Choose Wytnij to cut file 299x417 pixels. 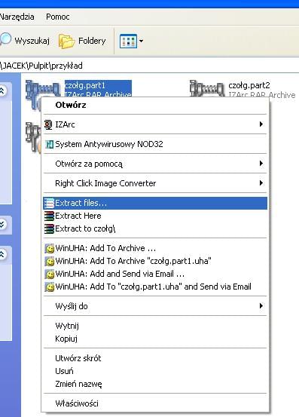point(155,326)
